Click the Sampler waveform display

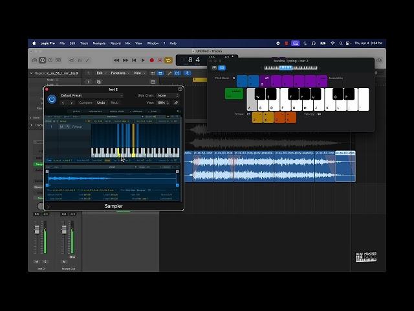[x=112, y=178]
